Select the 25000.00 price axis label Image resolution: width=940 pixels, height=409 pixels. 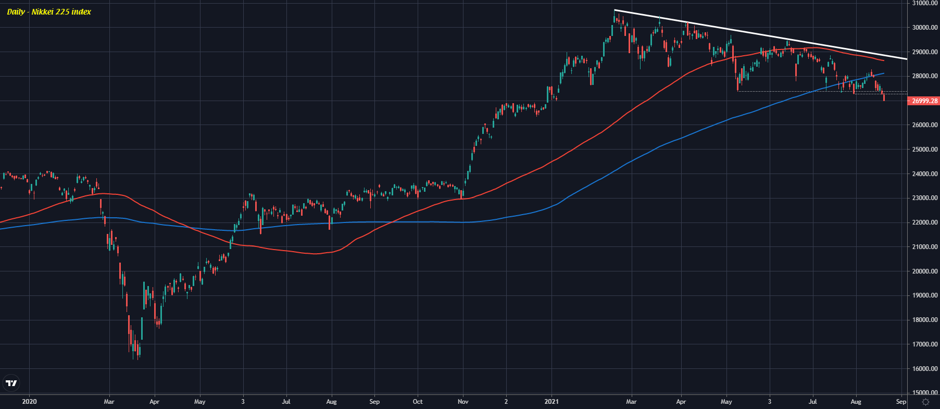[x=925, y=150]
